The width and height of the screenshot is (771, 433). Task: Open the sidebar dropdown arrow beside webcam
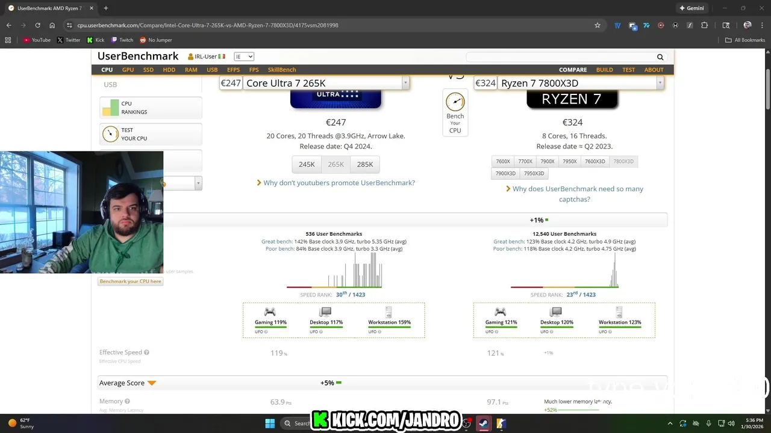pyautogui.click(x=198, y=183)
